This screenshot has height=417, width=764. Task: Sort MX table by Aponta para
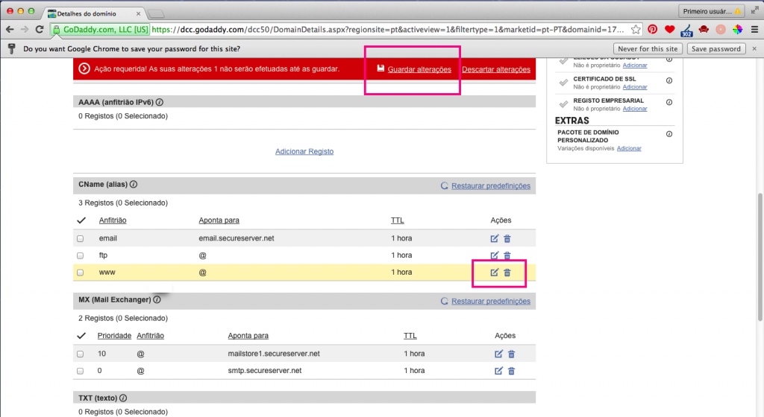248,335
